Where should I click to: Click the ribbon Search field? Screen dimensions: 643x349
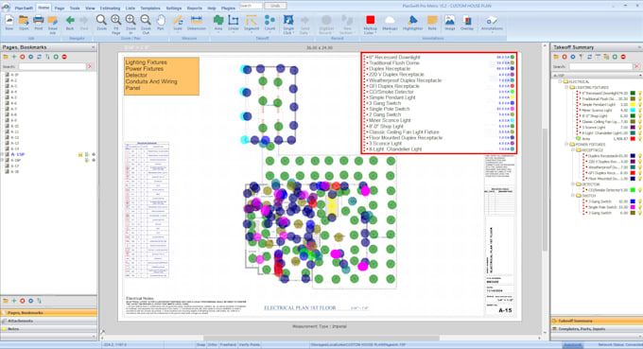[251, 6]
